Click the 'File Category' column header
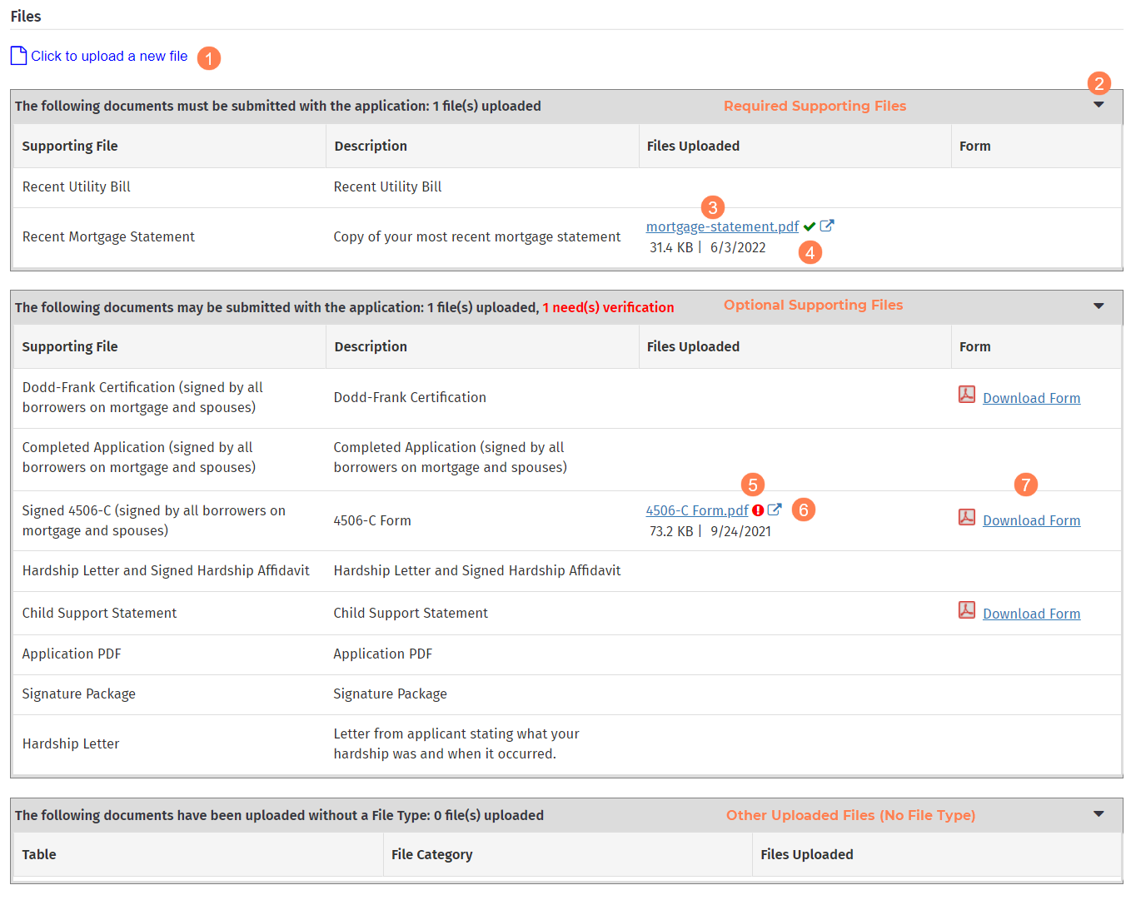1126x900 pixels. pyautogui.click(x=431, y=854)
